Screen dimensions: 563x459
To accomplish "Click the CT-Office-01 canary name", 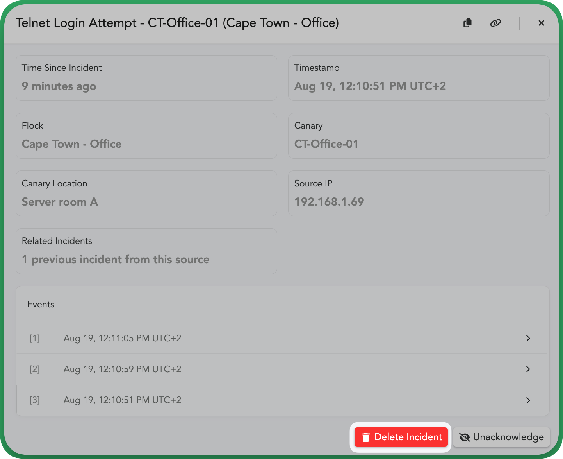I will [326, 144].
